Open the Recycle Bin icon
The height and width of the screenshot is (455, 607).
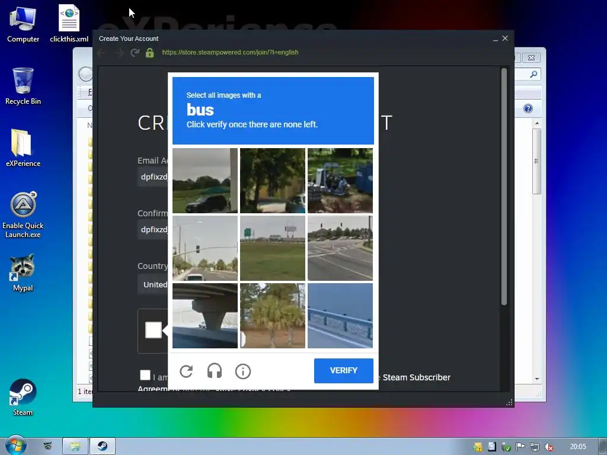[x=23, y=86]
